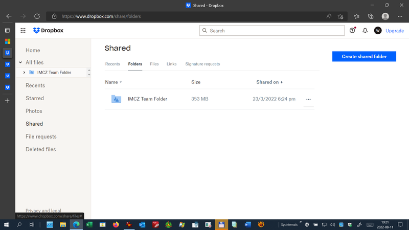Open the Windows notification center
The image size is (409, 230).
pyautogui.click(x=400, y=224)
